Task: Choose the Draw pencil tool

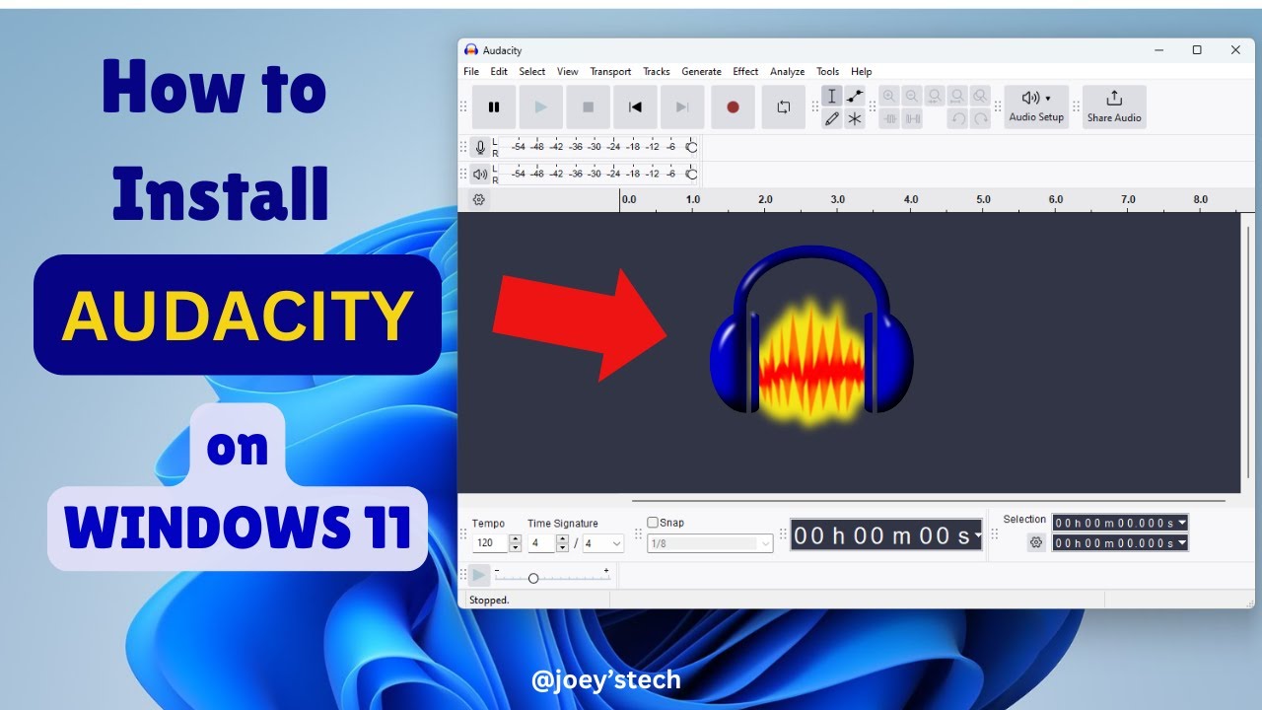Action: pos(832,118)
